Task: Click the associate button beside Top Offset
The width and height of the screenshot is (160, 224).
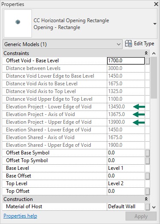Action: point(148,192)
